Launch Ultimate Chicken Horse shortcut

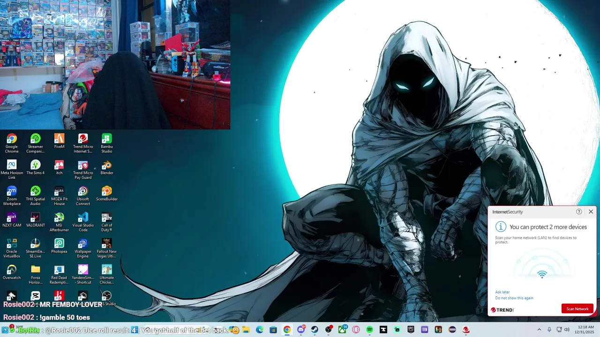(107, 274)
